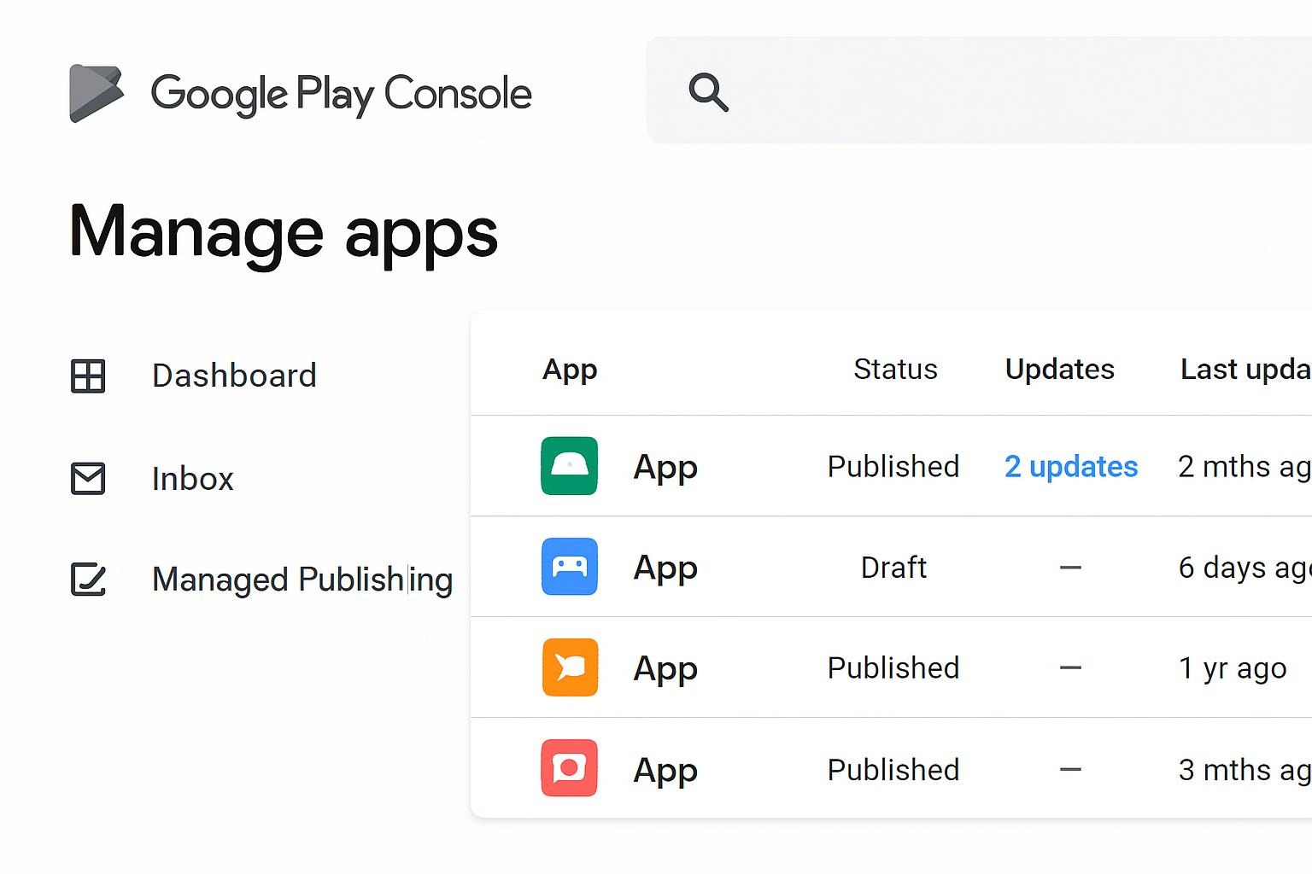This screenshot has height=874, width=1312.
Task: Open the red camera app icon
Action: [569, 768]
